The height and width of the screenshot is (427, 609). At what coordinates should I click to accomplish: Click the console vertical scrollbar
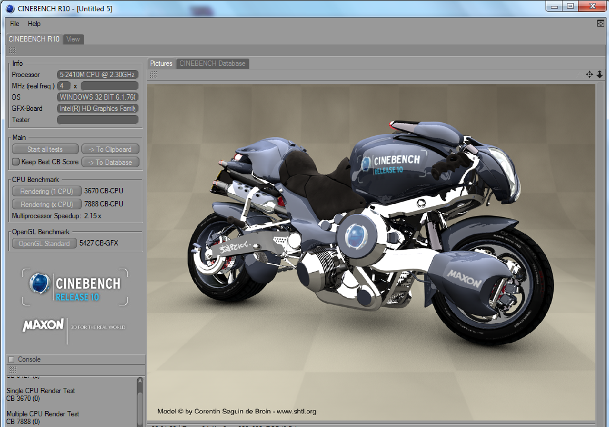tap(140, 401)
